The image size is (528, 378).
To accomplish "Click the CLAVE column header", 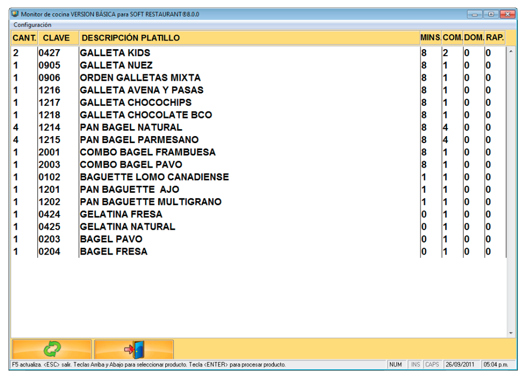I will click(x=56, y=38).
